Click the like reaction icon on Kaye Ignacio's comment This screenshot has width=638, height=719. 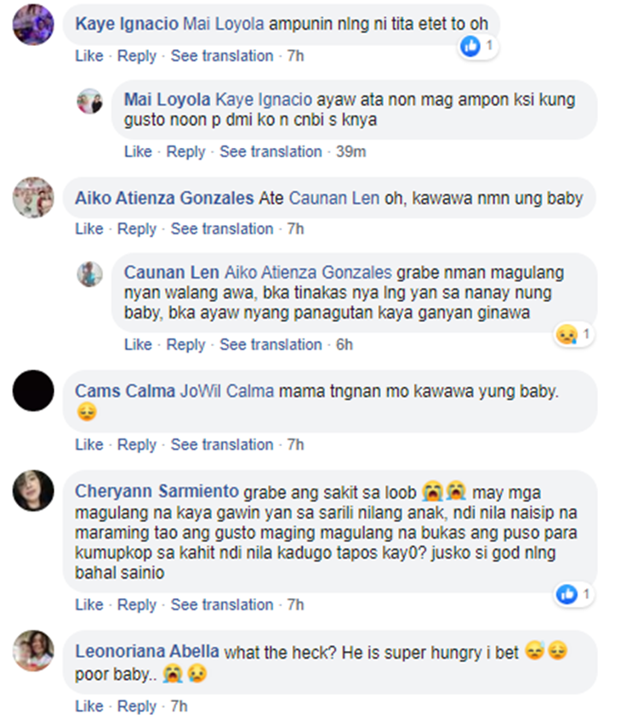point(470,46)
